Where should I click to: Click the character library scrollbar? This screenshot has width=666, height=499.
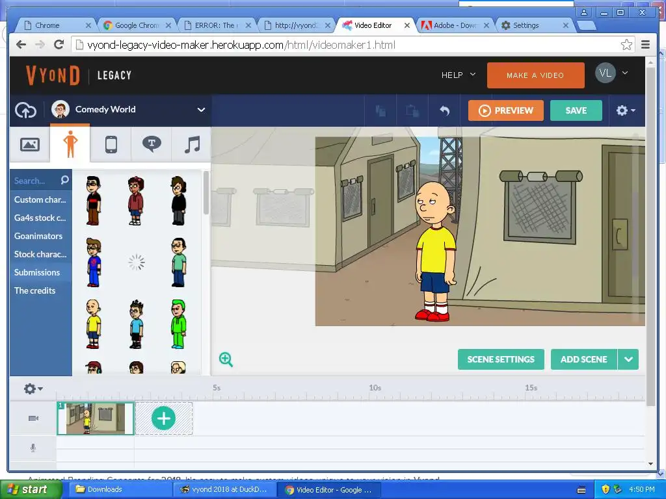[206, 193]
